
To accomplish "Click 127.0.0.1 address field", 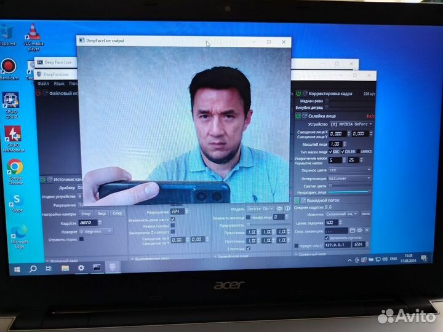I will tap(337, 245).
